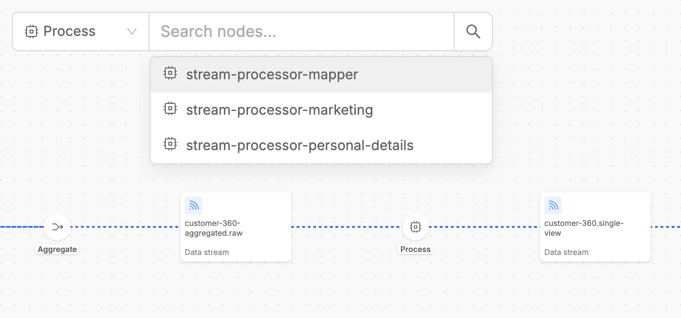The image size is (681, 318).
Task: Click the processor icon beside stream-processor-marketing
Action: pyautogui.click(x=170, y=108)
